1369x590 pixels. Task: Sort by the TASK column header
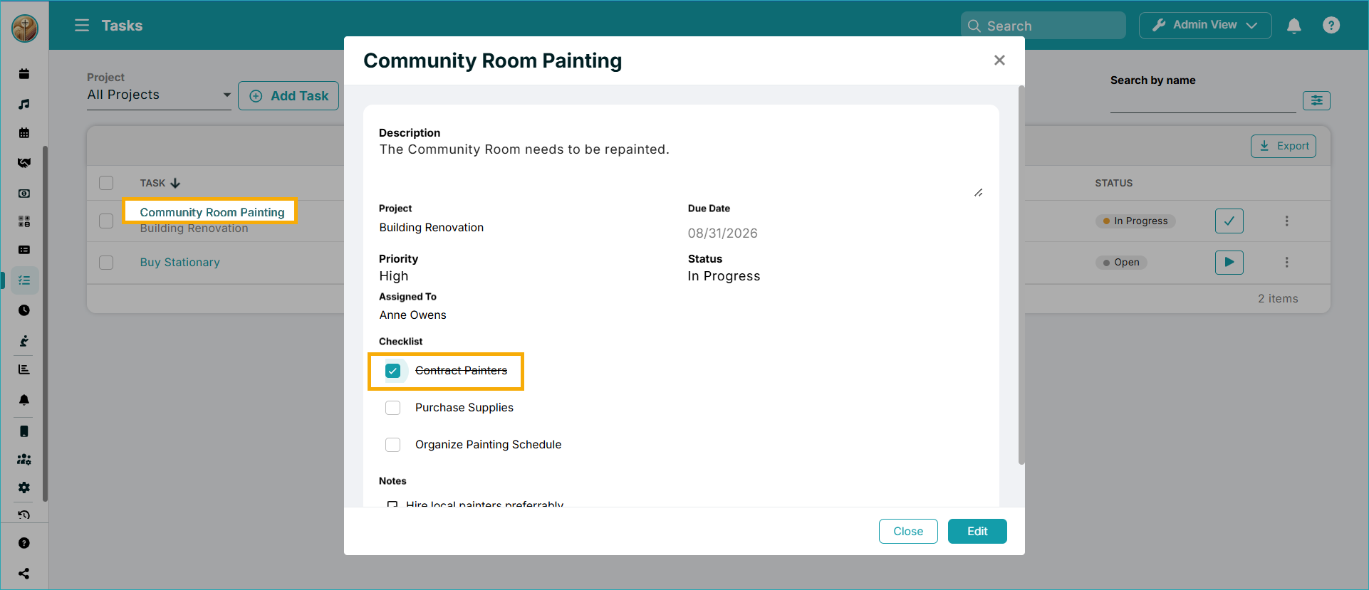click(x=160, y=183)
